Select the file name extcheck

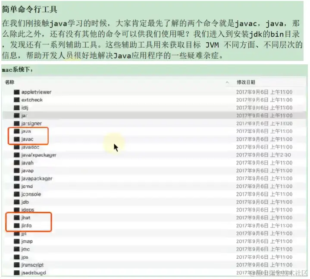pos(32,100)
